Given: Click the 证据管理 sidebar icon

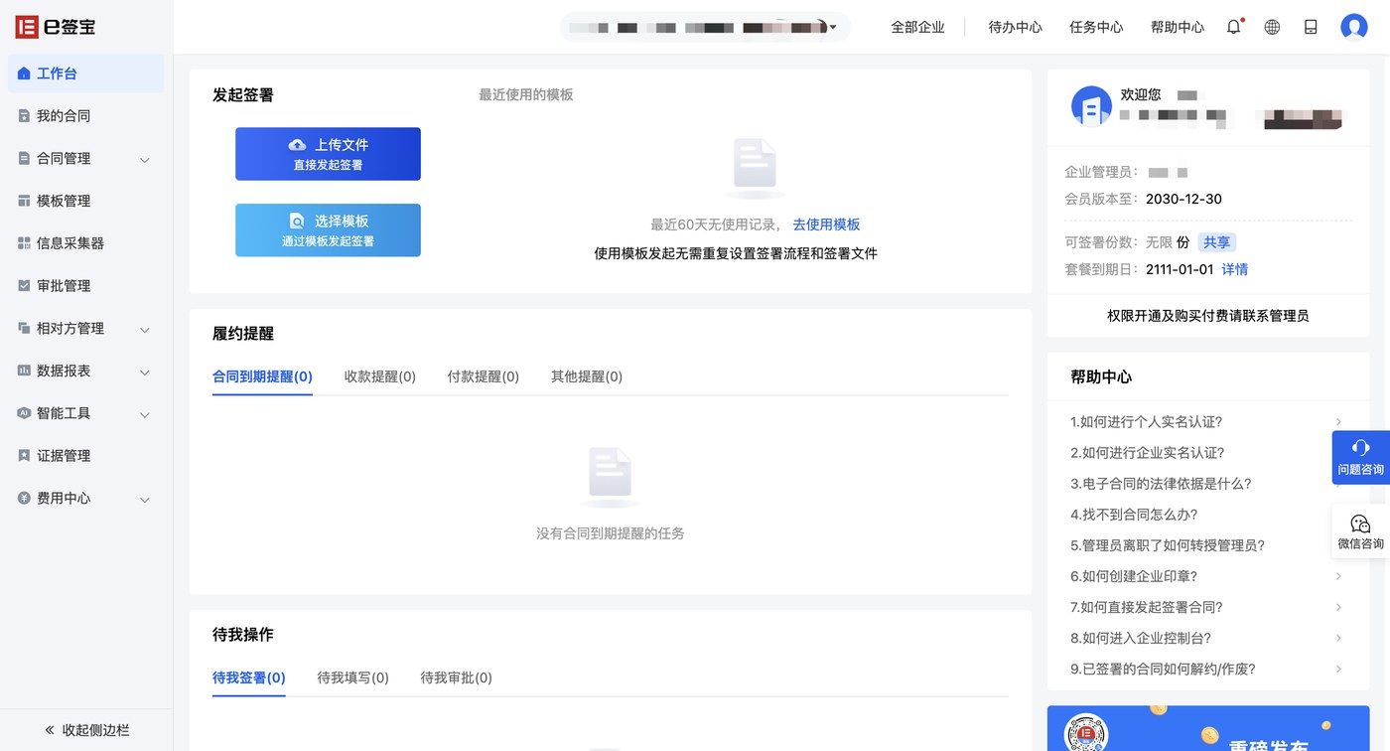Looking at the screenshot, I should click(24, 456).
